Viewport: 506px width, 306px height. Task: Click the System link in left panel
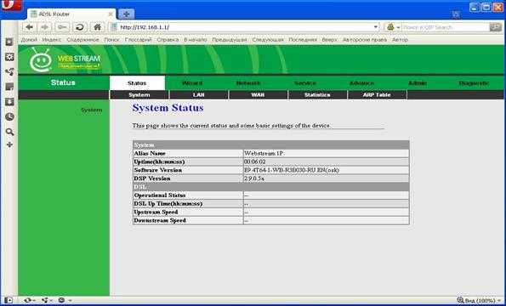[91, 110]
